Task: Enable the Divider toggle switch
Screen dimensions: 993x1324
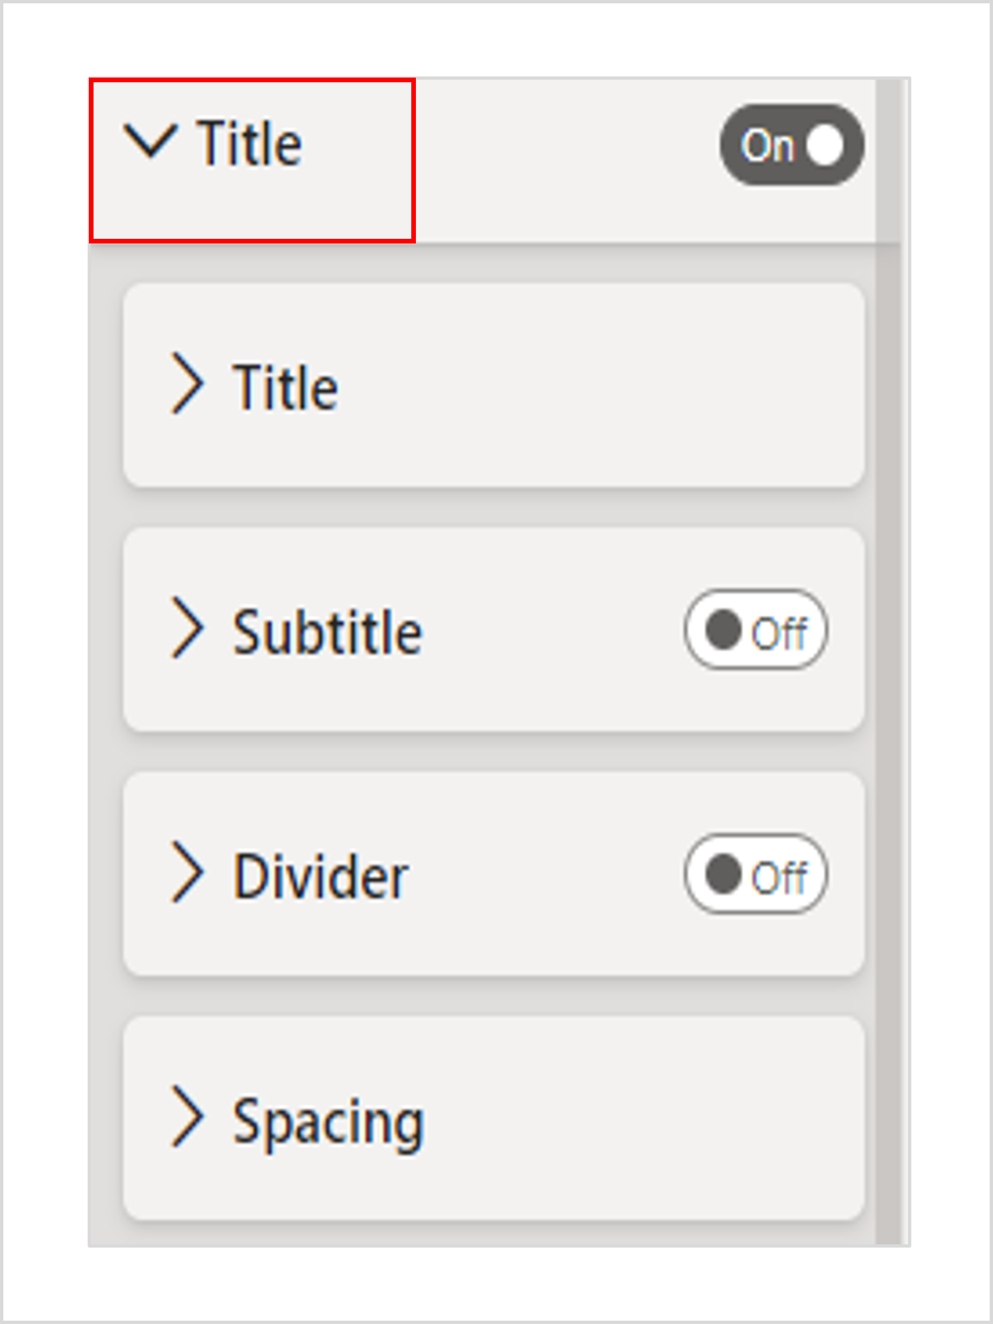Action: [x=756, y=874]
